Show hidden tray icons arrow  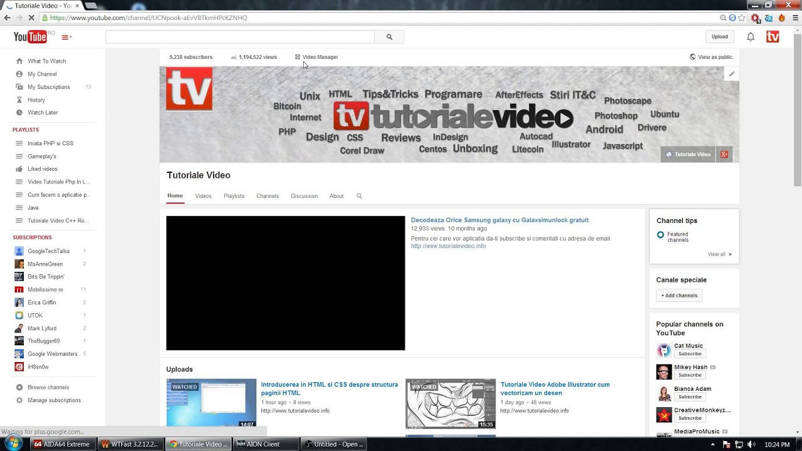pos(712,444)
